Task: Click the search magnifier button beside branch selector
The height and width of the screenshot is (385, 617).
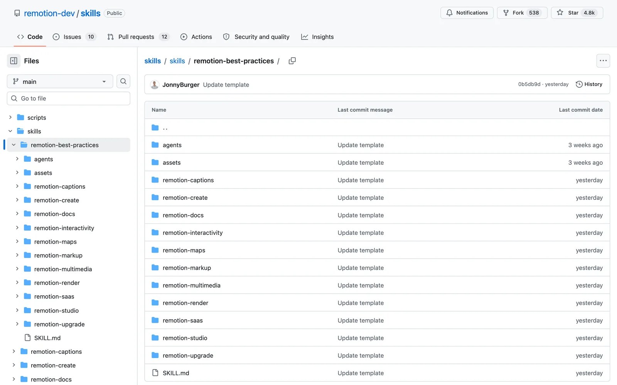Action: [123, 81]
